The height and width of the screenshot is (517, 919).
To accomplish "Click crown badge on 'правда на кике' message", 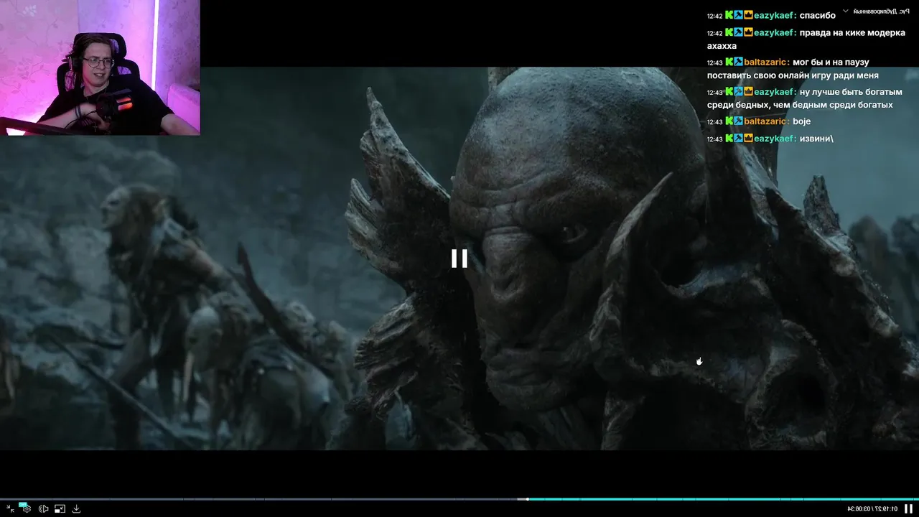I will (748, 33).
